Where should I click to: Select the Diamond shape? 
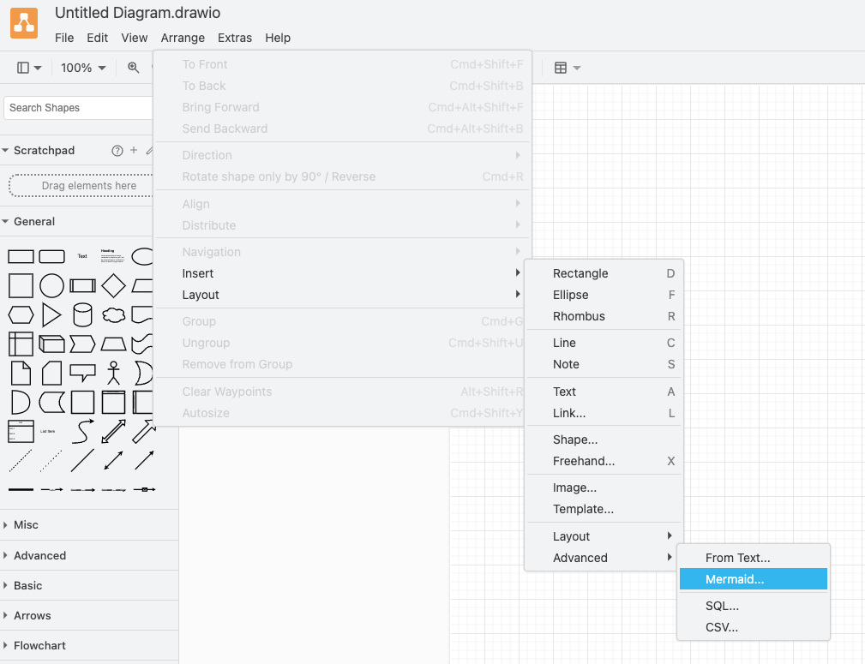[114, 286]
